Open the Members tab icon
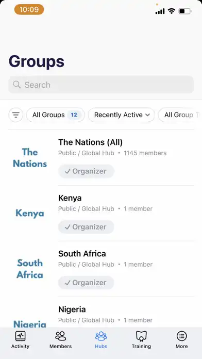 (61, 336)
